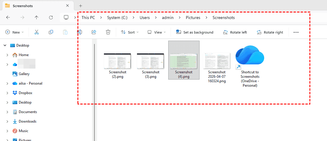
Task: Open the Sort dropdown menu
Action: (130, 32)
